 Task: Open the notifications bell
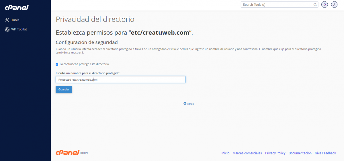click(x=325, y=5)
